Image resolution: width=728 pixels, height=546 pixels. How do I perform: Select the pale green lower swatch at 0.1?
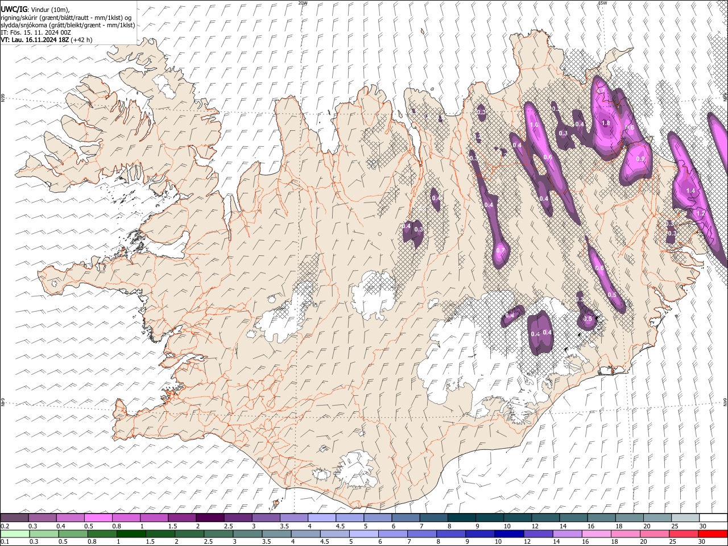15,533
